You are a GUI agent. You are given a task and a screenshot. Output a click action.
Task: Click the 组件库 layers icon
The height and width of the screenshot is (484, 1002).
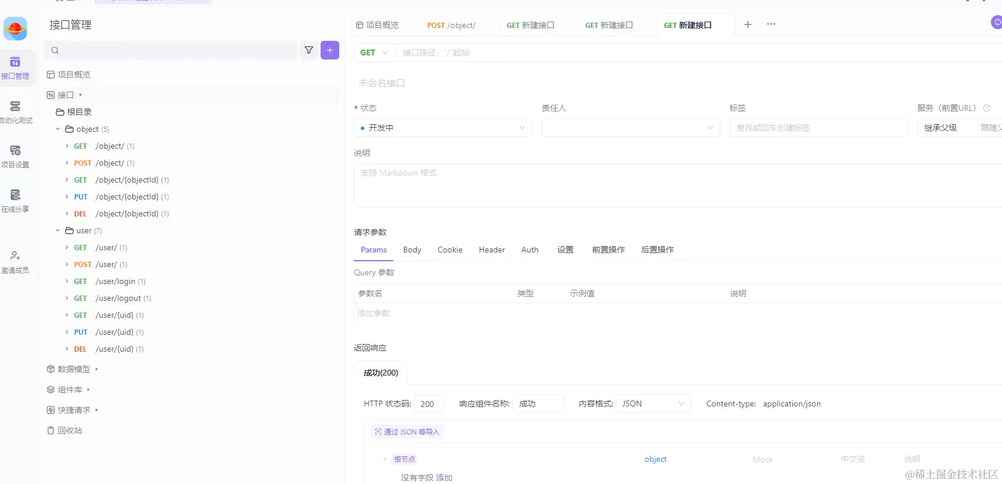click(x=51, y=390)
